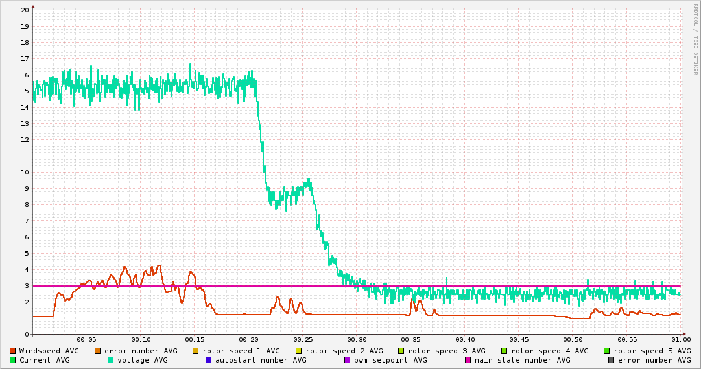Screen dimensions: 701x369
Task: Click the rotor speed 4 AVG swatch
Action: coord(505,351)
